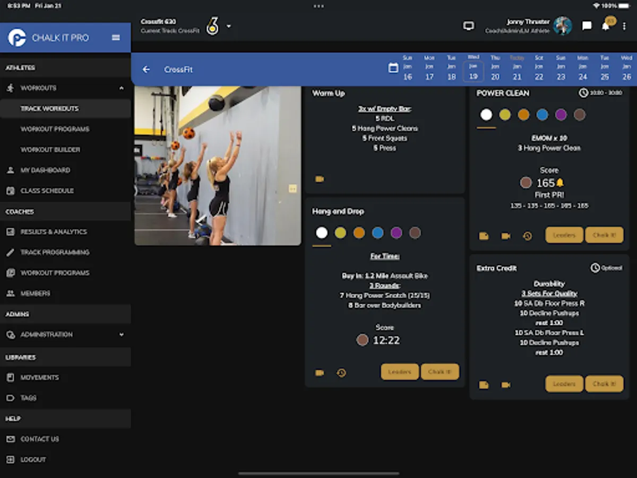Open the video icon in Warm Up card
Screen dimensions: 637x478
(x=320, y=180)
